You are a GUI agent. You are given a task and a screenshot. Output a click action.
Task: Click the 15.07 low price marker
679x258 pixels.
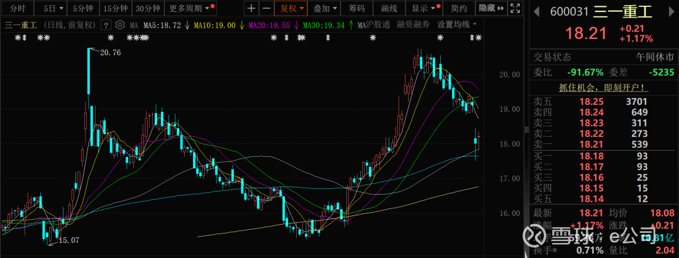(69, 240)
